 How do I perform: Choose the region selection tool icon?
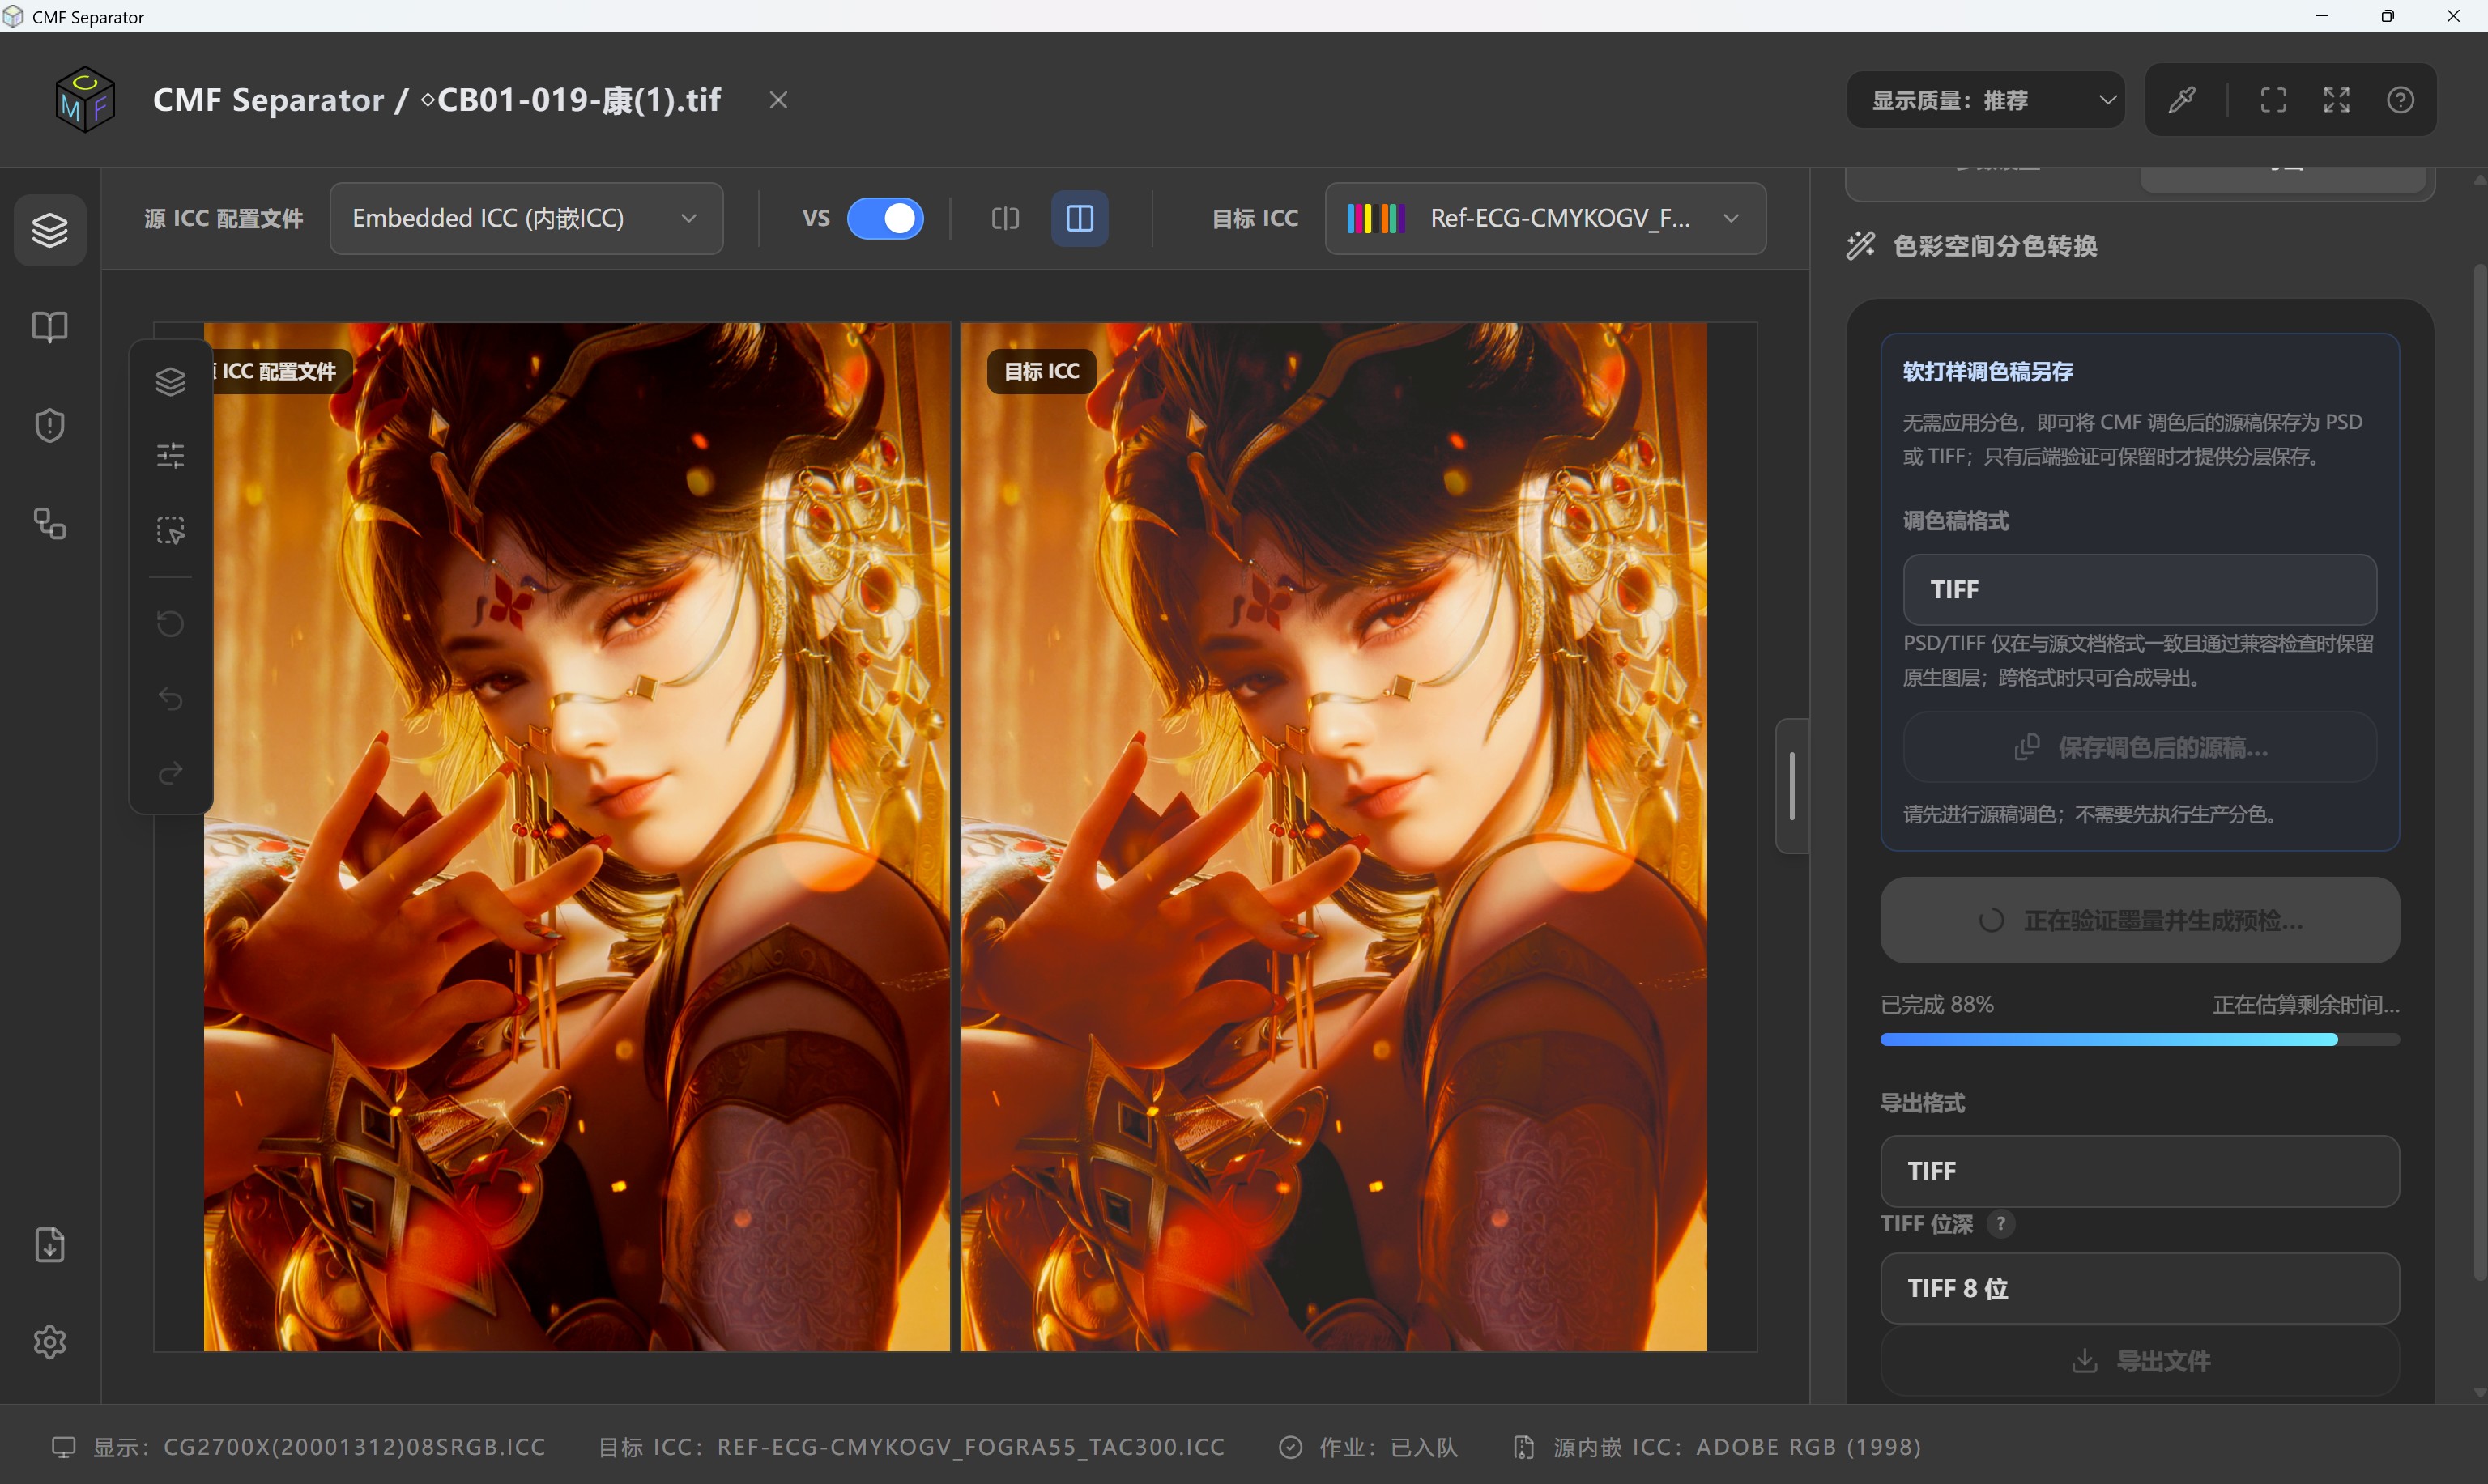pyautogui.click(x=171, y=530)
